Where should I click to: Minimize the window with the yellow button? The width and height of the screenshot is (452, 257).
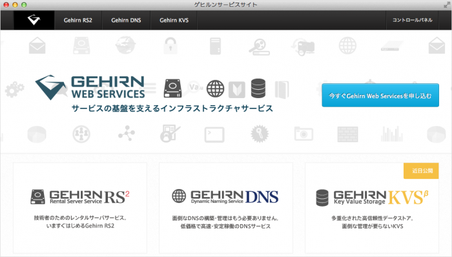click(x=15, y=5)
